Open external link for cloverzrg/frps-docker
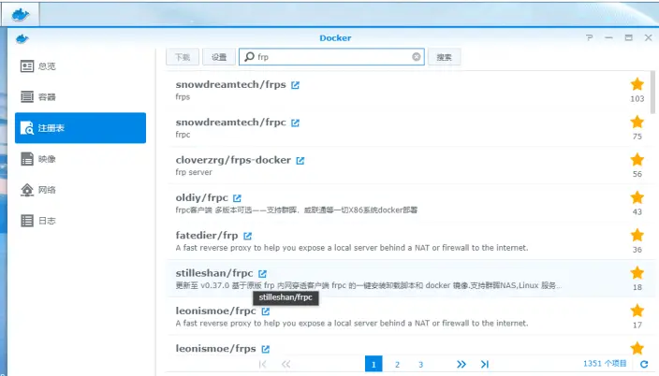The height and width of the screenshot is (376, 659). coord(300,161)
